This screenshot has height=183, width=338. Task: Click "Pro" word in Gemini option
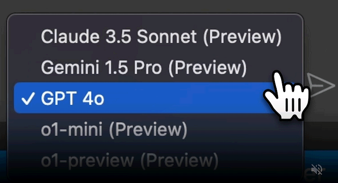(x=148, y=67)
